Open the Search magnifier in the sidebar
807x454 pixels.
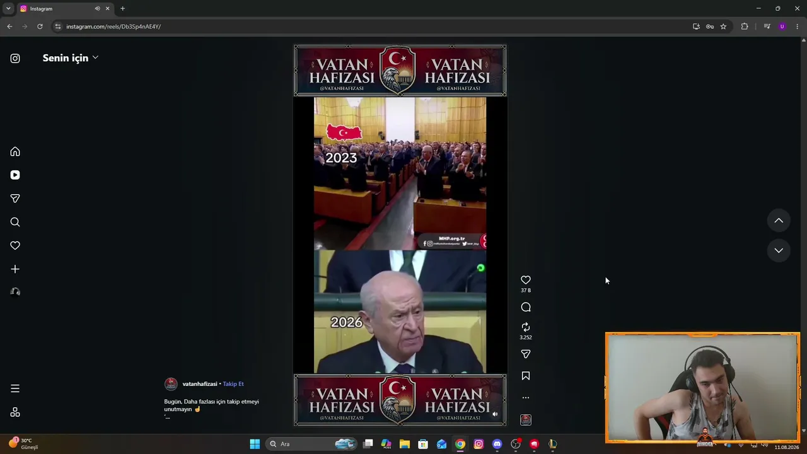[x=15, y=222]
